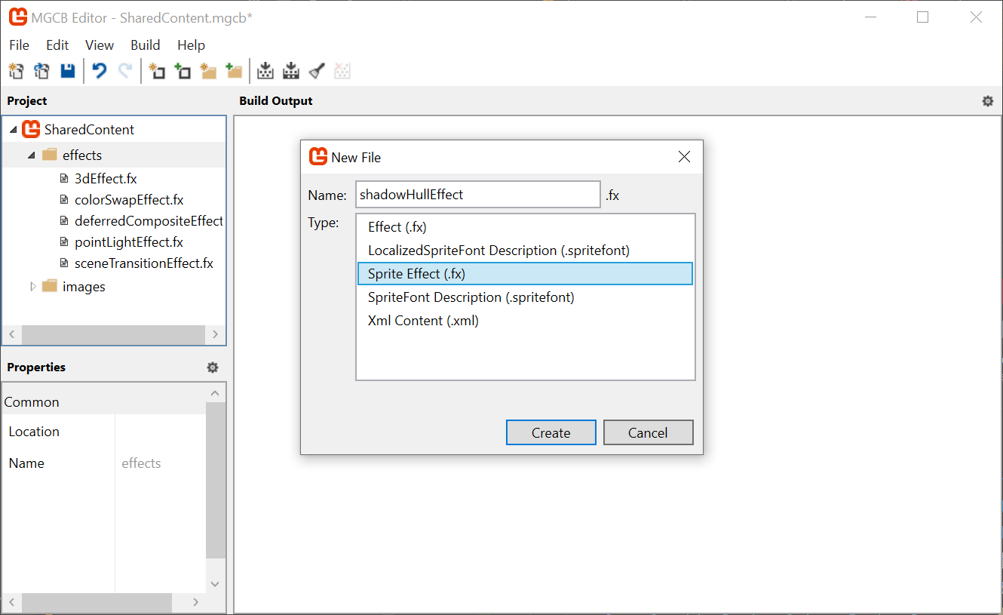Save the project using toolbar icon
Screen dimensions: 1003x615
click(67, 70)
